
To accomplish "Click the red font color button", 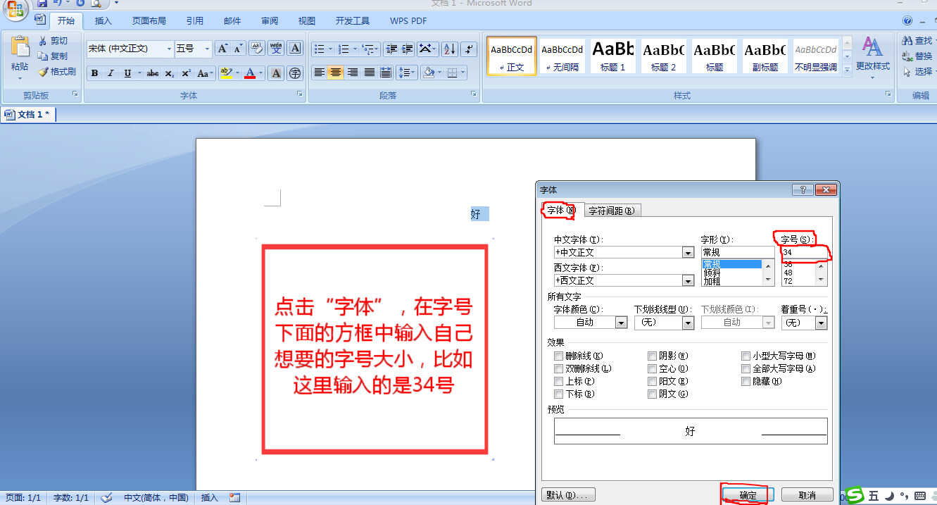I will [250, 73].
